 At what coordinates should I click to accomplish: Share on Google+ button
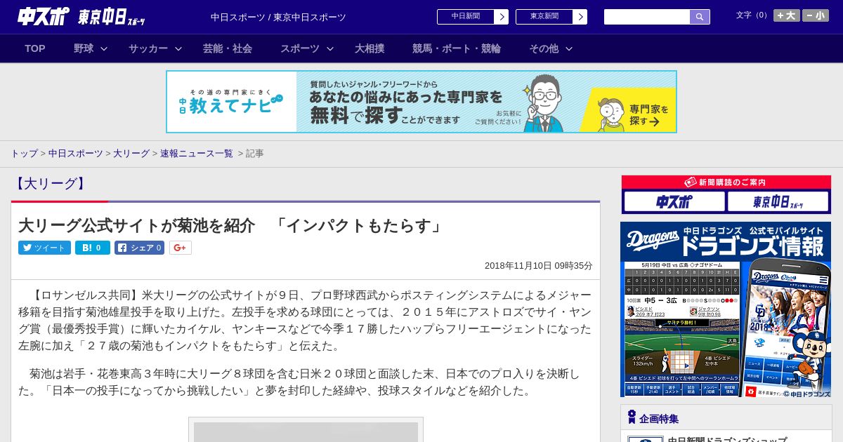[181, 248]
